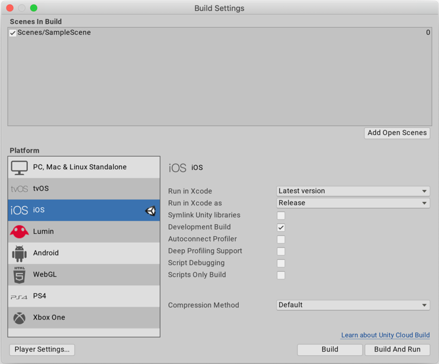
Task: Click the green zoom window button
Action: click(x=34, y=8)
